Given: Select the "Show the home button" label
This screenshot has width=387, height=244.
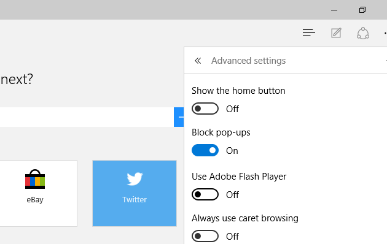Looking at the screenshot, I should (238, 91).
